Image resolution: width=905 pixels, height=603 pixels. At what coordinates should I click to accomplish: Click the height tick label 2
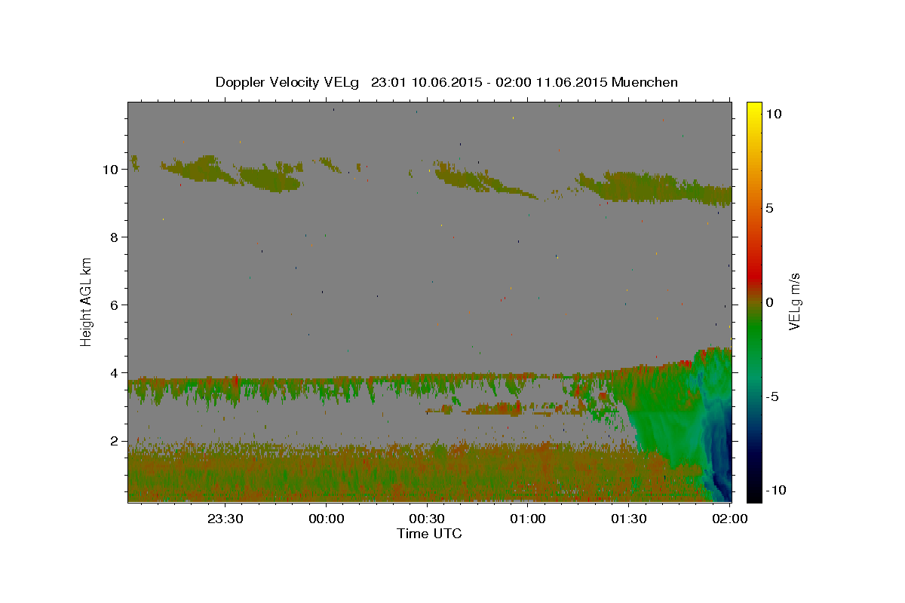click(x=115, y=441)
